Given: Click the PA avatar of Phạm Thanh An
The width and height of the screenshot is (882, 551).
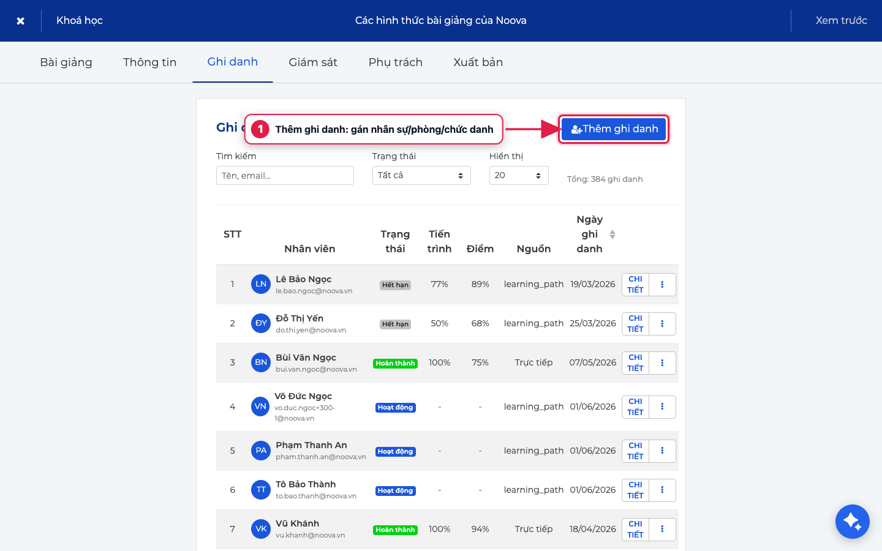Looking at the screenshot, I should click(x=261, y=451).
